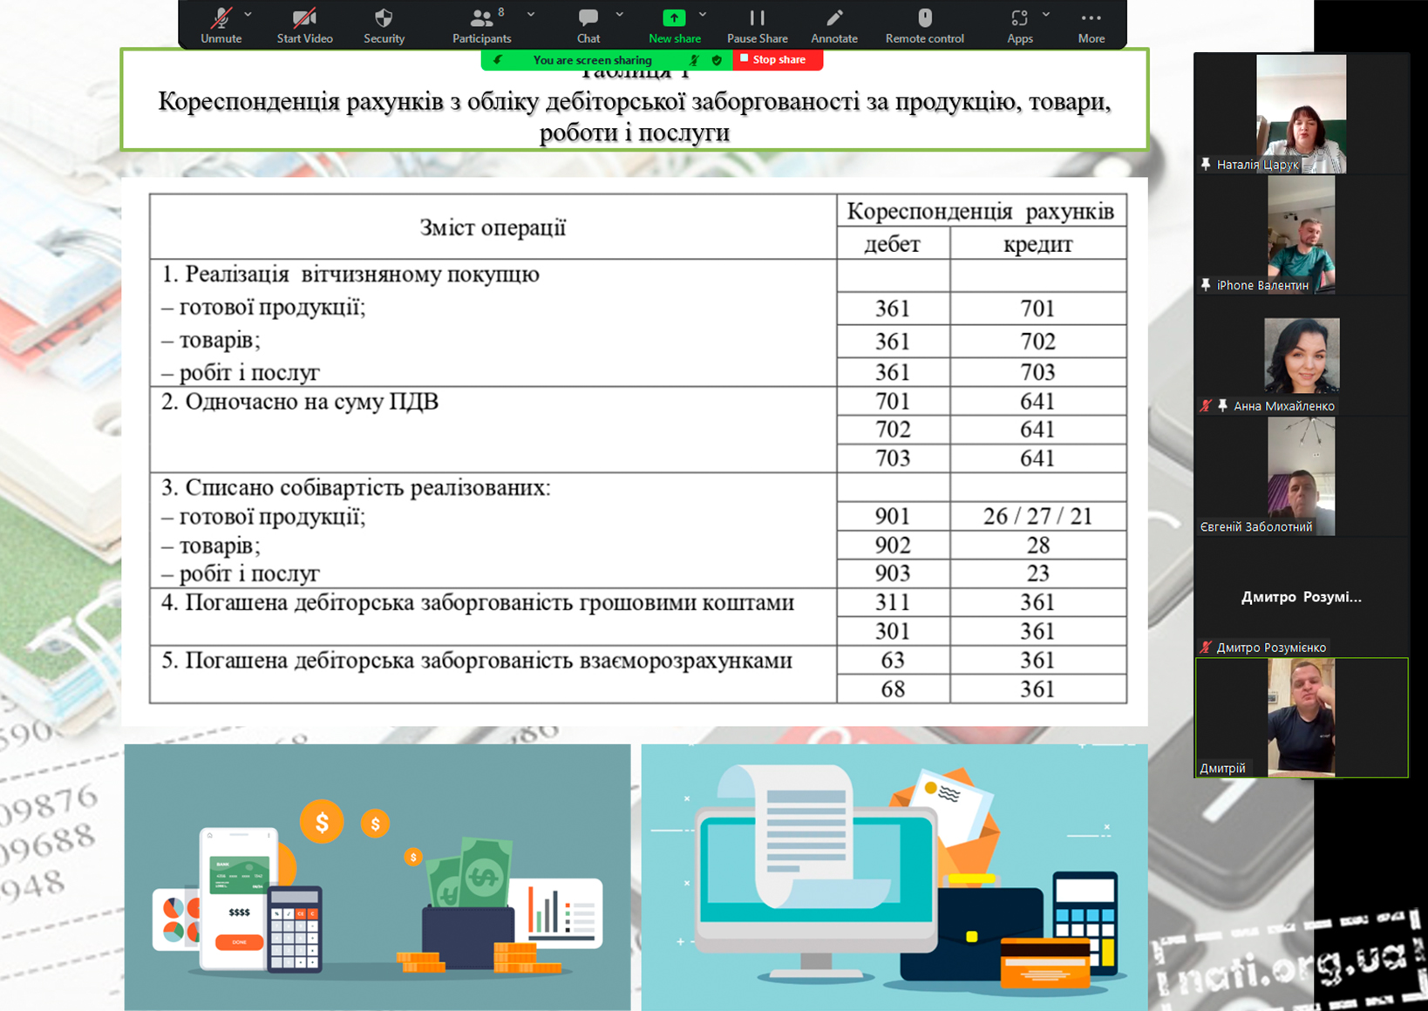Click muted mic icon beside Дмитро Розумієнко
Screen dimensions: 1428x1011
pos(1206,647)
